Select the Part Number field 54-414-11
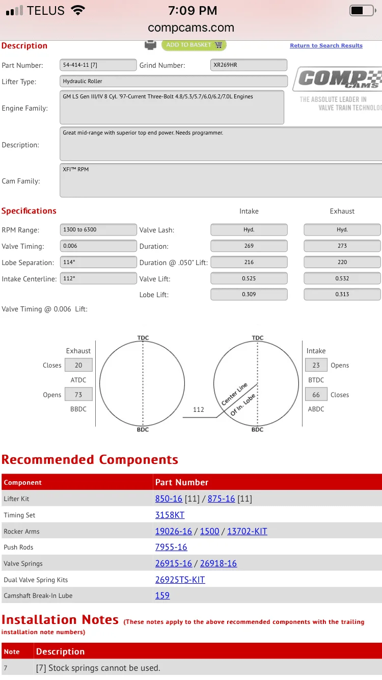The width and height of the screenshot is (382, 680). 98,65
